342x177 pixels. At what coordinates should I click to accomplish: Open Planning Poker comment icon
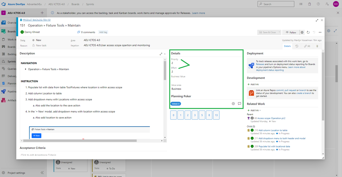pyautogui.click(x=239, y=104)
